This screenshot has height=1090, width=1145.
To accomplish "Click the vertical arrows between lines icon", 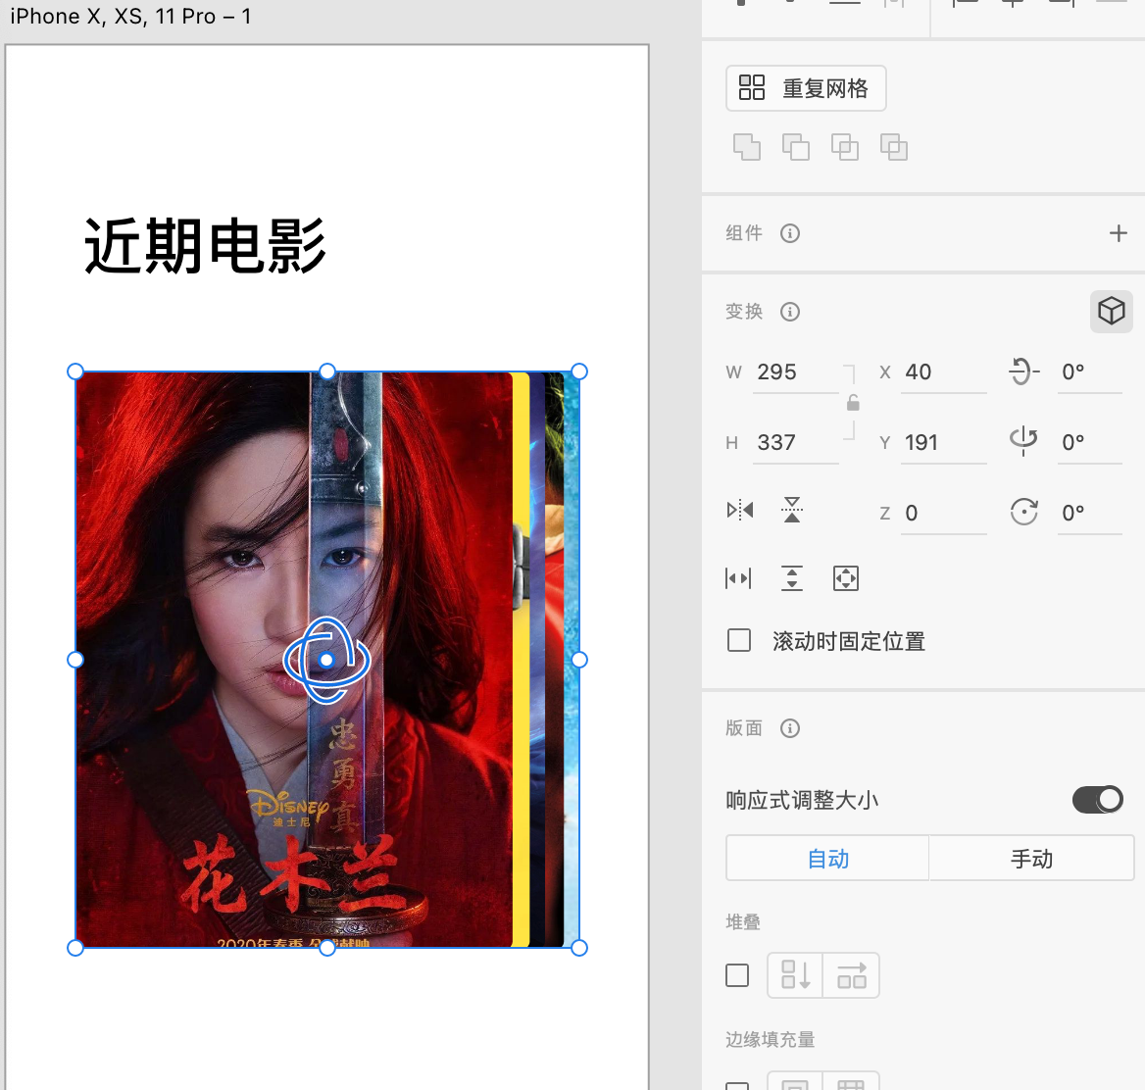I will (x=791, y=578).
